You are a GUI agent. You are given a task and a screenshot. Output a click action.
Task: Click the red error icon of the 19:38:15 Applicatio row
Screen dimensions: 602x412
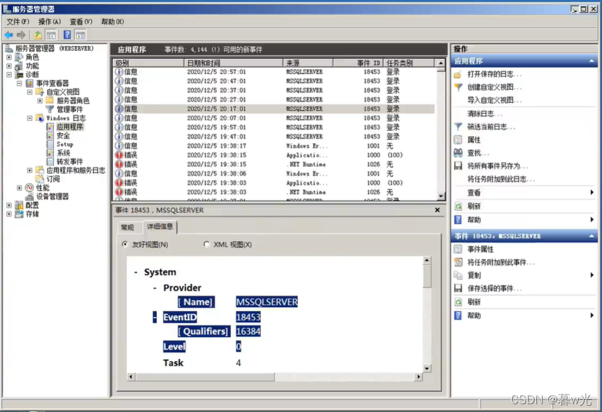click(x=119, y=155)
